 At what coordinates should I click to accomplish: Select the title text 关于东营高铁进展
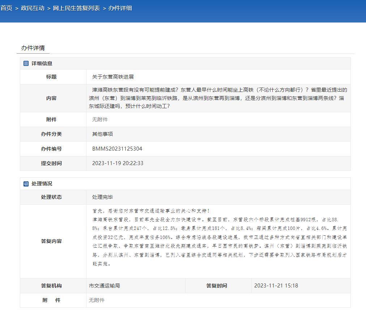tap(113, 77)
